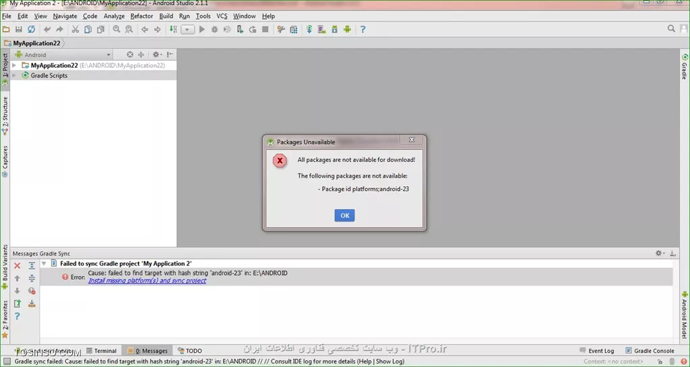This screenshot has height=367, width=690.
Task: Click the Save All disk icon
Action: point(18,30)
